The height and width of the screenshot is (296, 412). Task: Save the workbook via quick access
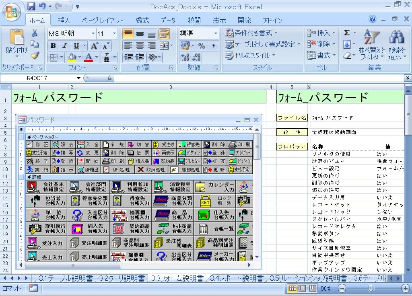click(31, 6)
